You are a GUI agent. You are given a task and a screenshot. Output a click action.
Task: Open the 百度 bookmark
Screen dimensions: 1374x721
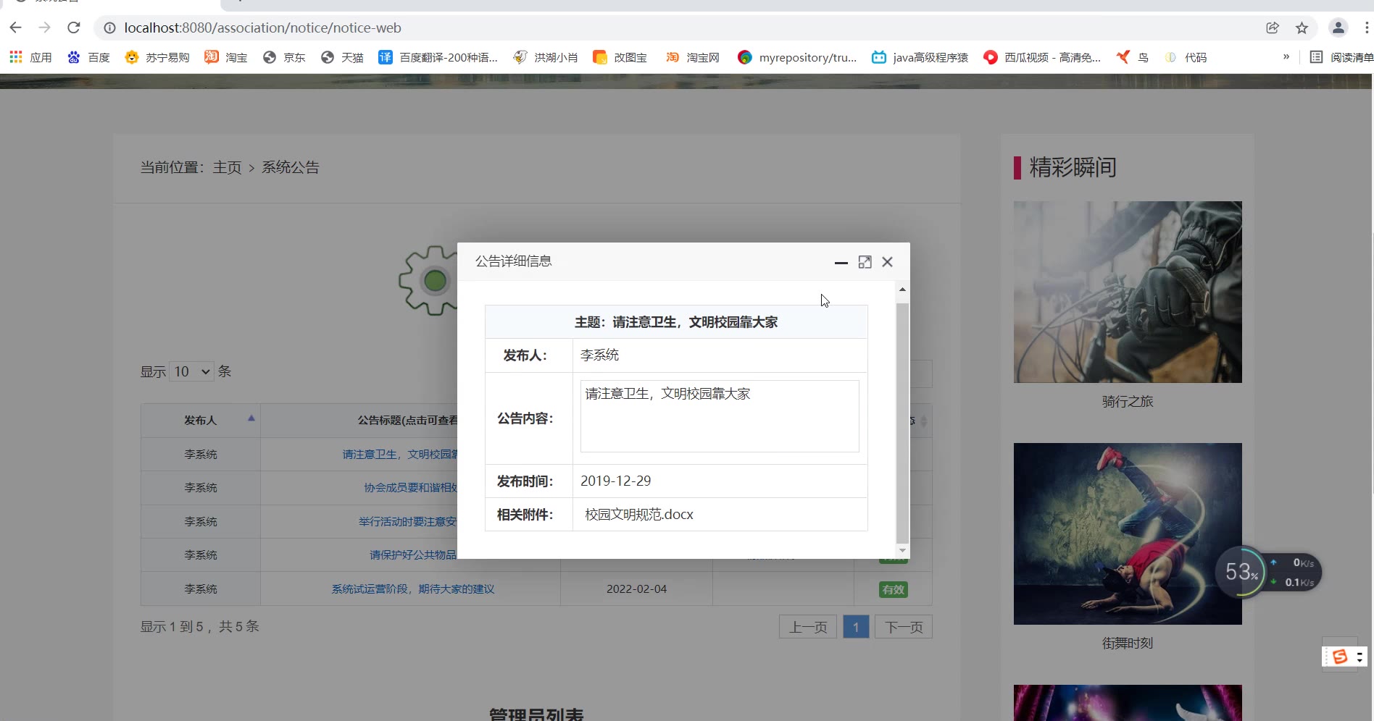pyautogui.click(x=88, y=57)
